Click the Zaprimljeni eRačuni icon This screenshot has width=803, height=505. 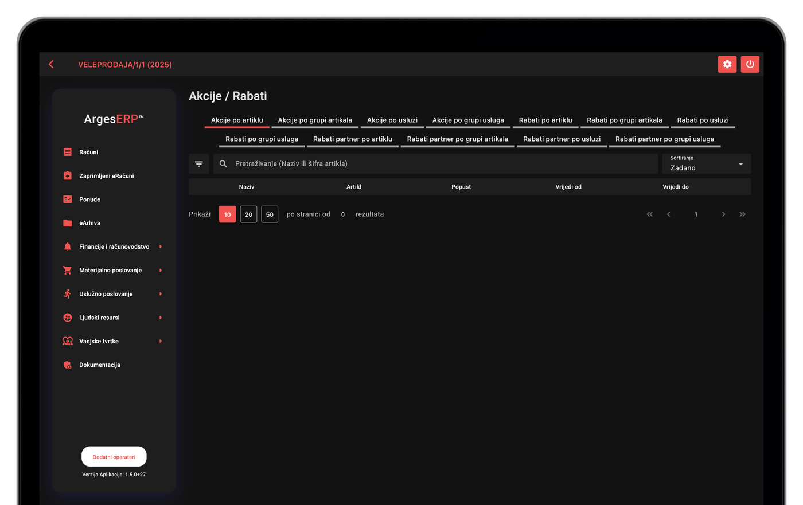[68, 175]
